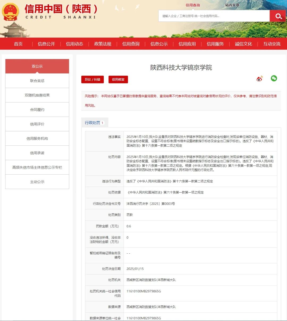Click the 处罚内容 row label
Image resolution: width=287 pixels, height=321 pixels.
coord(114,157)
